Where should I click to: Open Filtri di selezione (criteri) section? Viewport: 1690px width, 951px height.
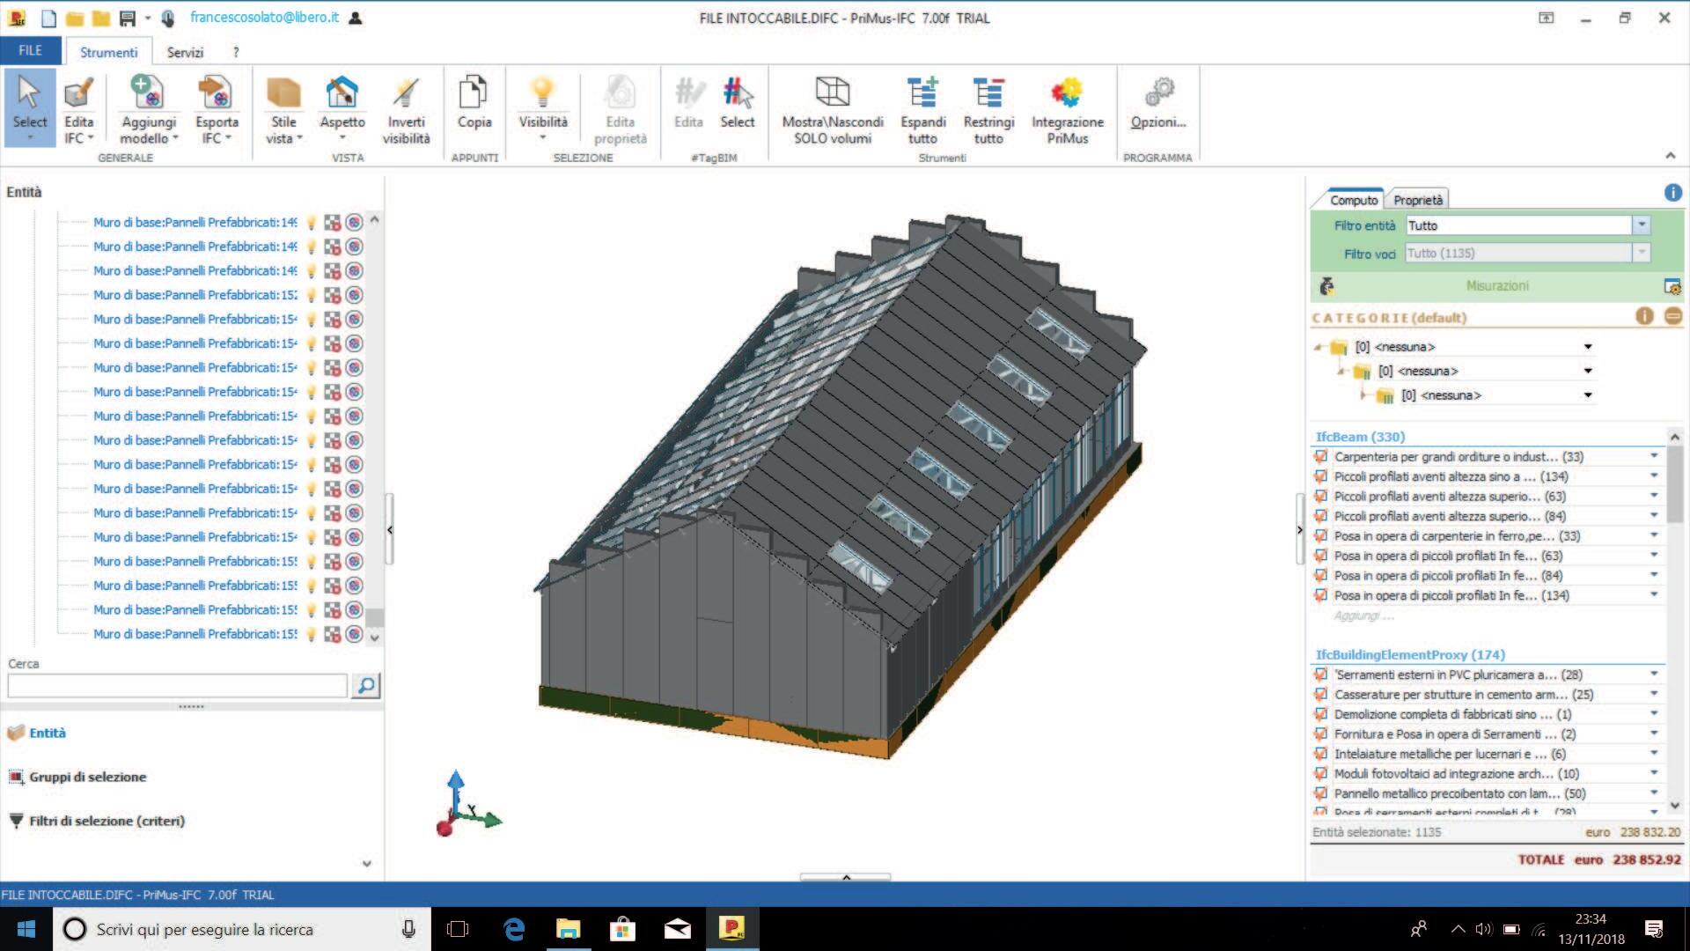pyautogui.click(x=107, y=821)
